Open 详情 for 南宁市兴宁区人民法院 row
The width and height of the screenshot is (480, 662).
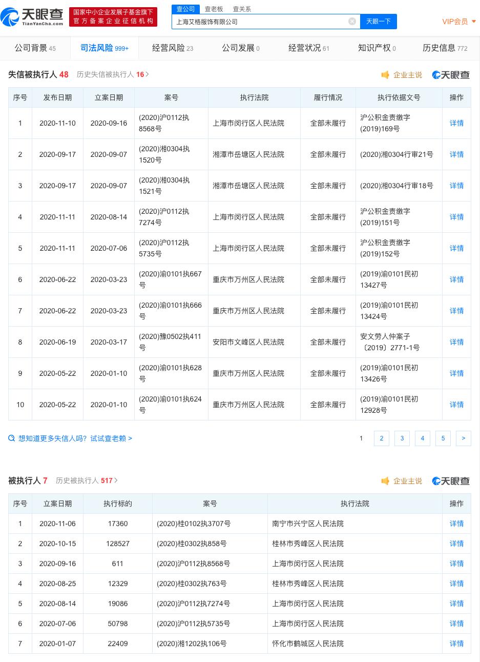pos(456,524)
